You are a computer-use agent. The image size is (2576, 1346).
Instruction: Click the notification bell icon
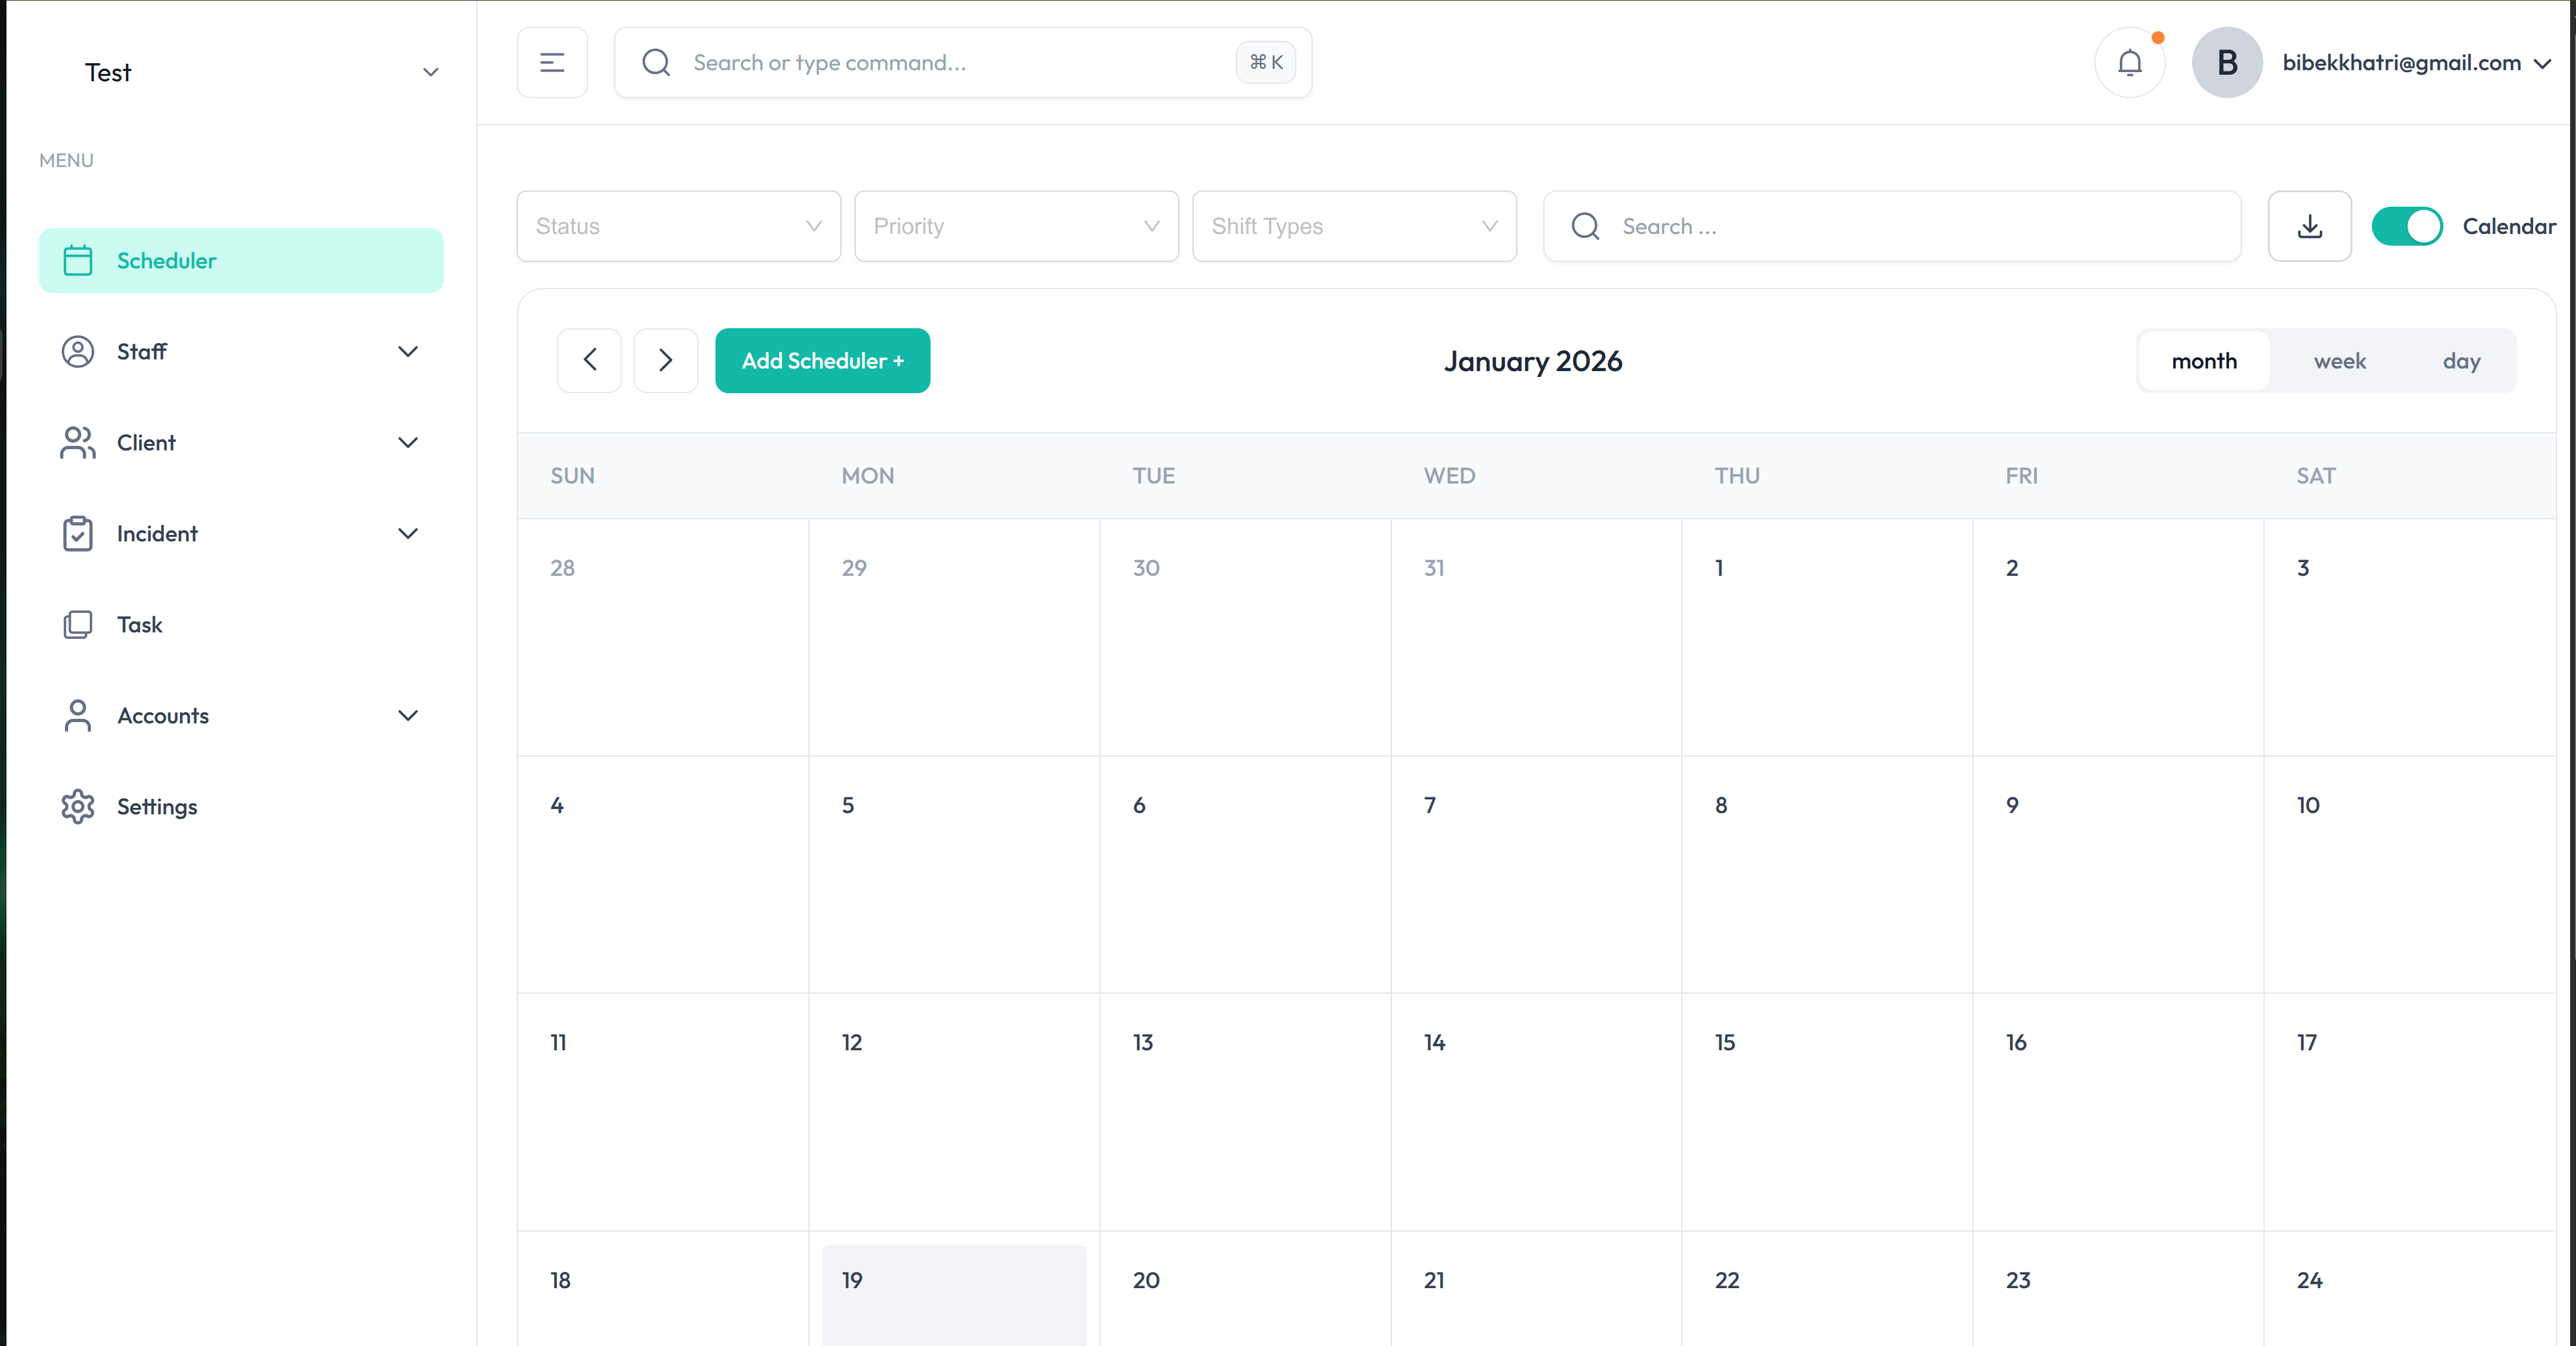(x=2129, y=63)
